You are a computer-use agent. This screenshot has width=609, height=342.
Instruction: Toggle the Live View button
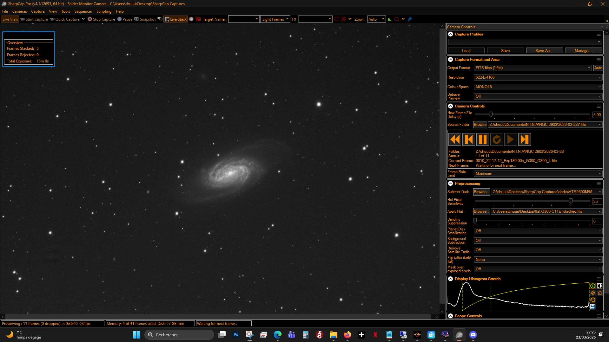pyautogui.click(x=10, y=19)
